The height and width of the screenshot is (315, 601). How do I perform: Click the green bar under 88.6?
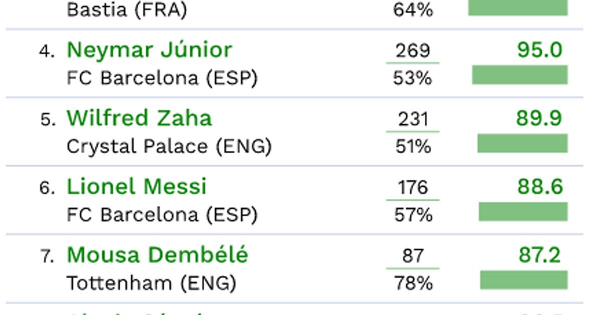523,211
